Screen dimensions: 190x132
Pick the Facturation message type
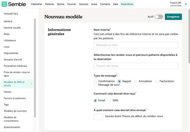click(157, 81)
